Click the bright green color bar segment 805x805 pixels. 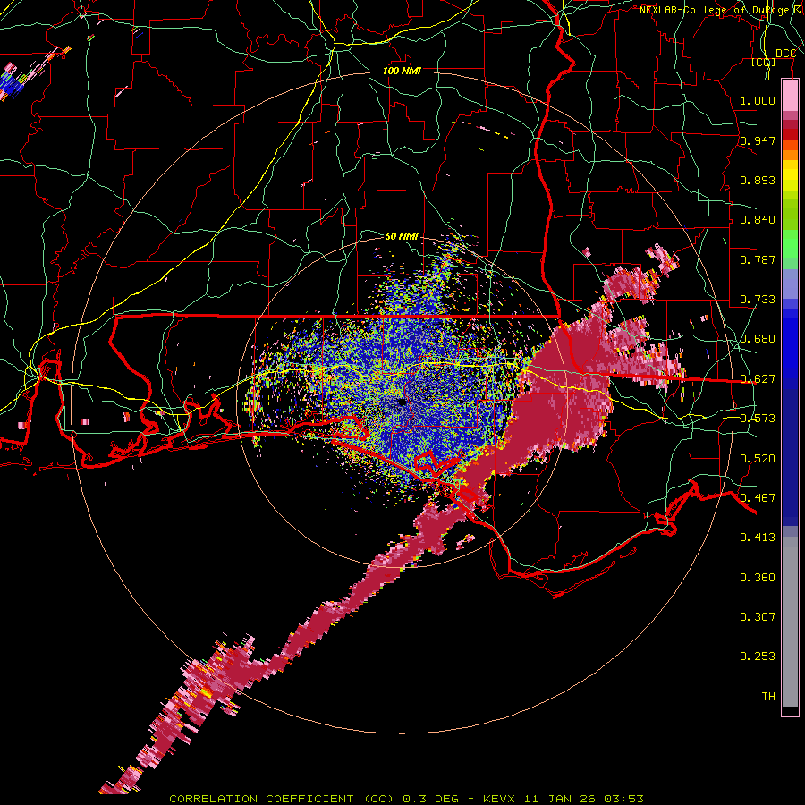(790, 243)
